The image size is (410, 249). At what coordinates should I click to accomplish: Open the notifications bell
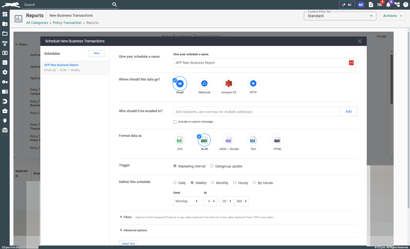(388, 5)
